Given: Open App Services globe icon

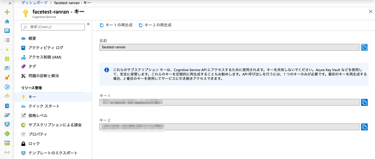Looking at the screenshot, I should tap(7, 87).
